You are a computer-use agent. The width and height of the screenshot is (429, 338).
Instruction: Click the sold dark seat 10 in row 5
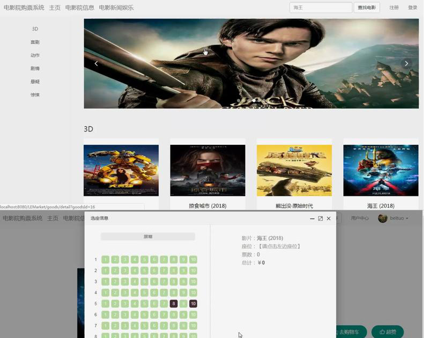click(193, 304)
